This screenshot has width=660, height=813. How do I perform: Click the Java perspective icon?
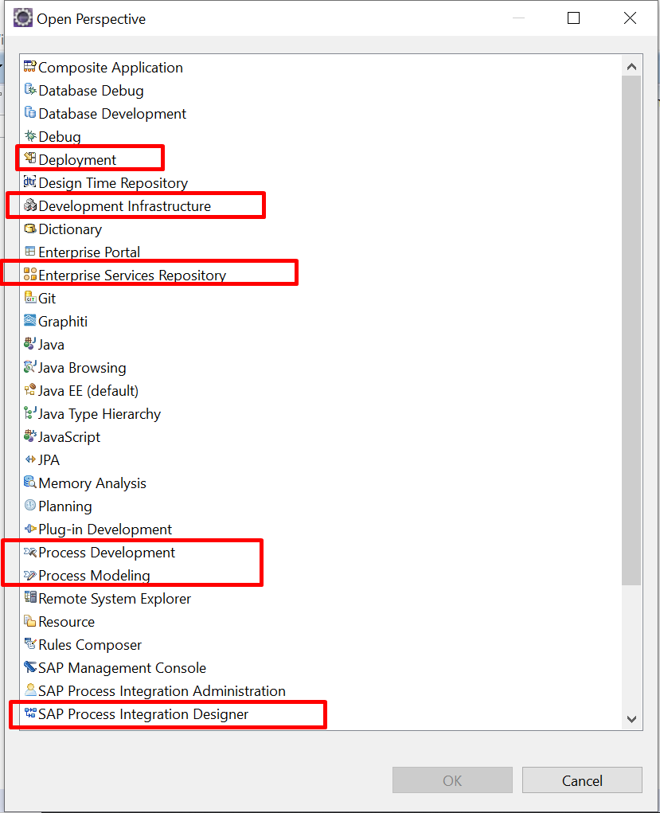point(30,344)
